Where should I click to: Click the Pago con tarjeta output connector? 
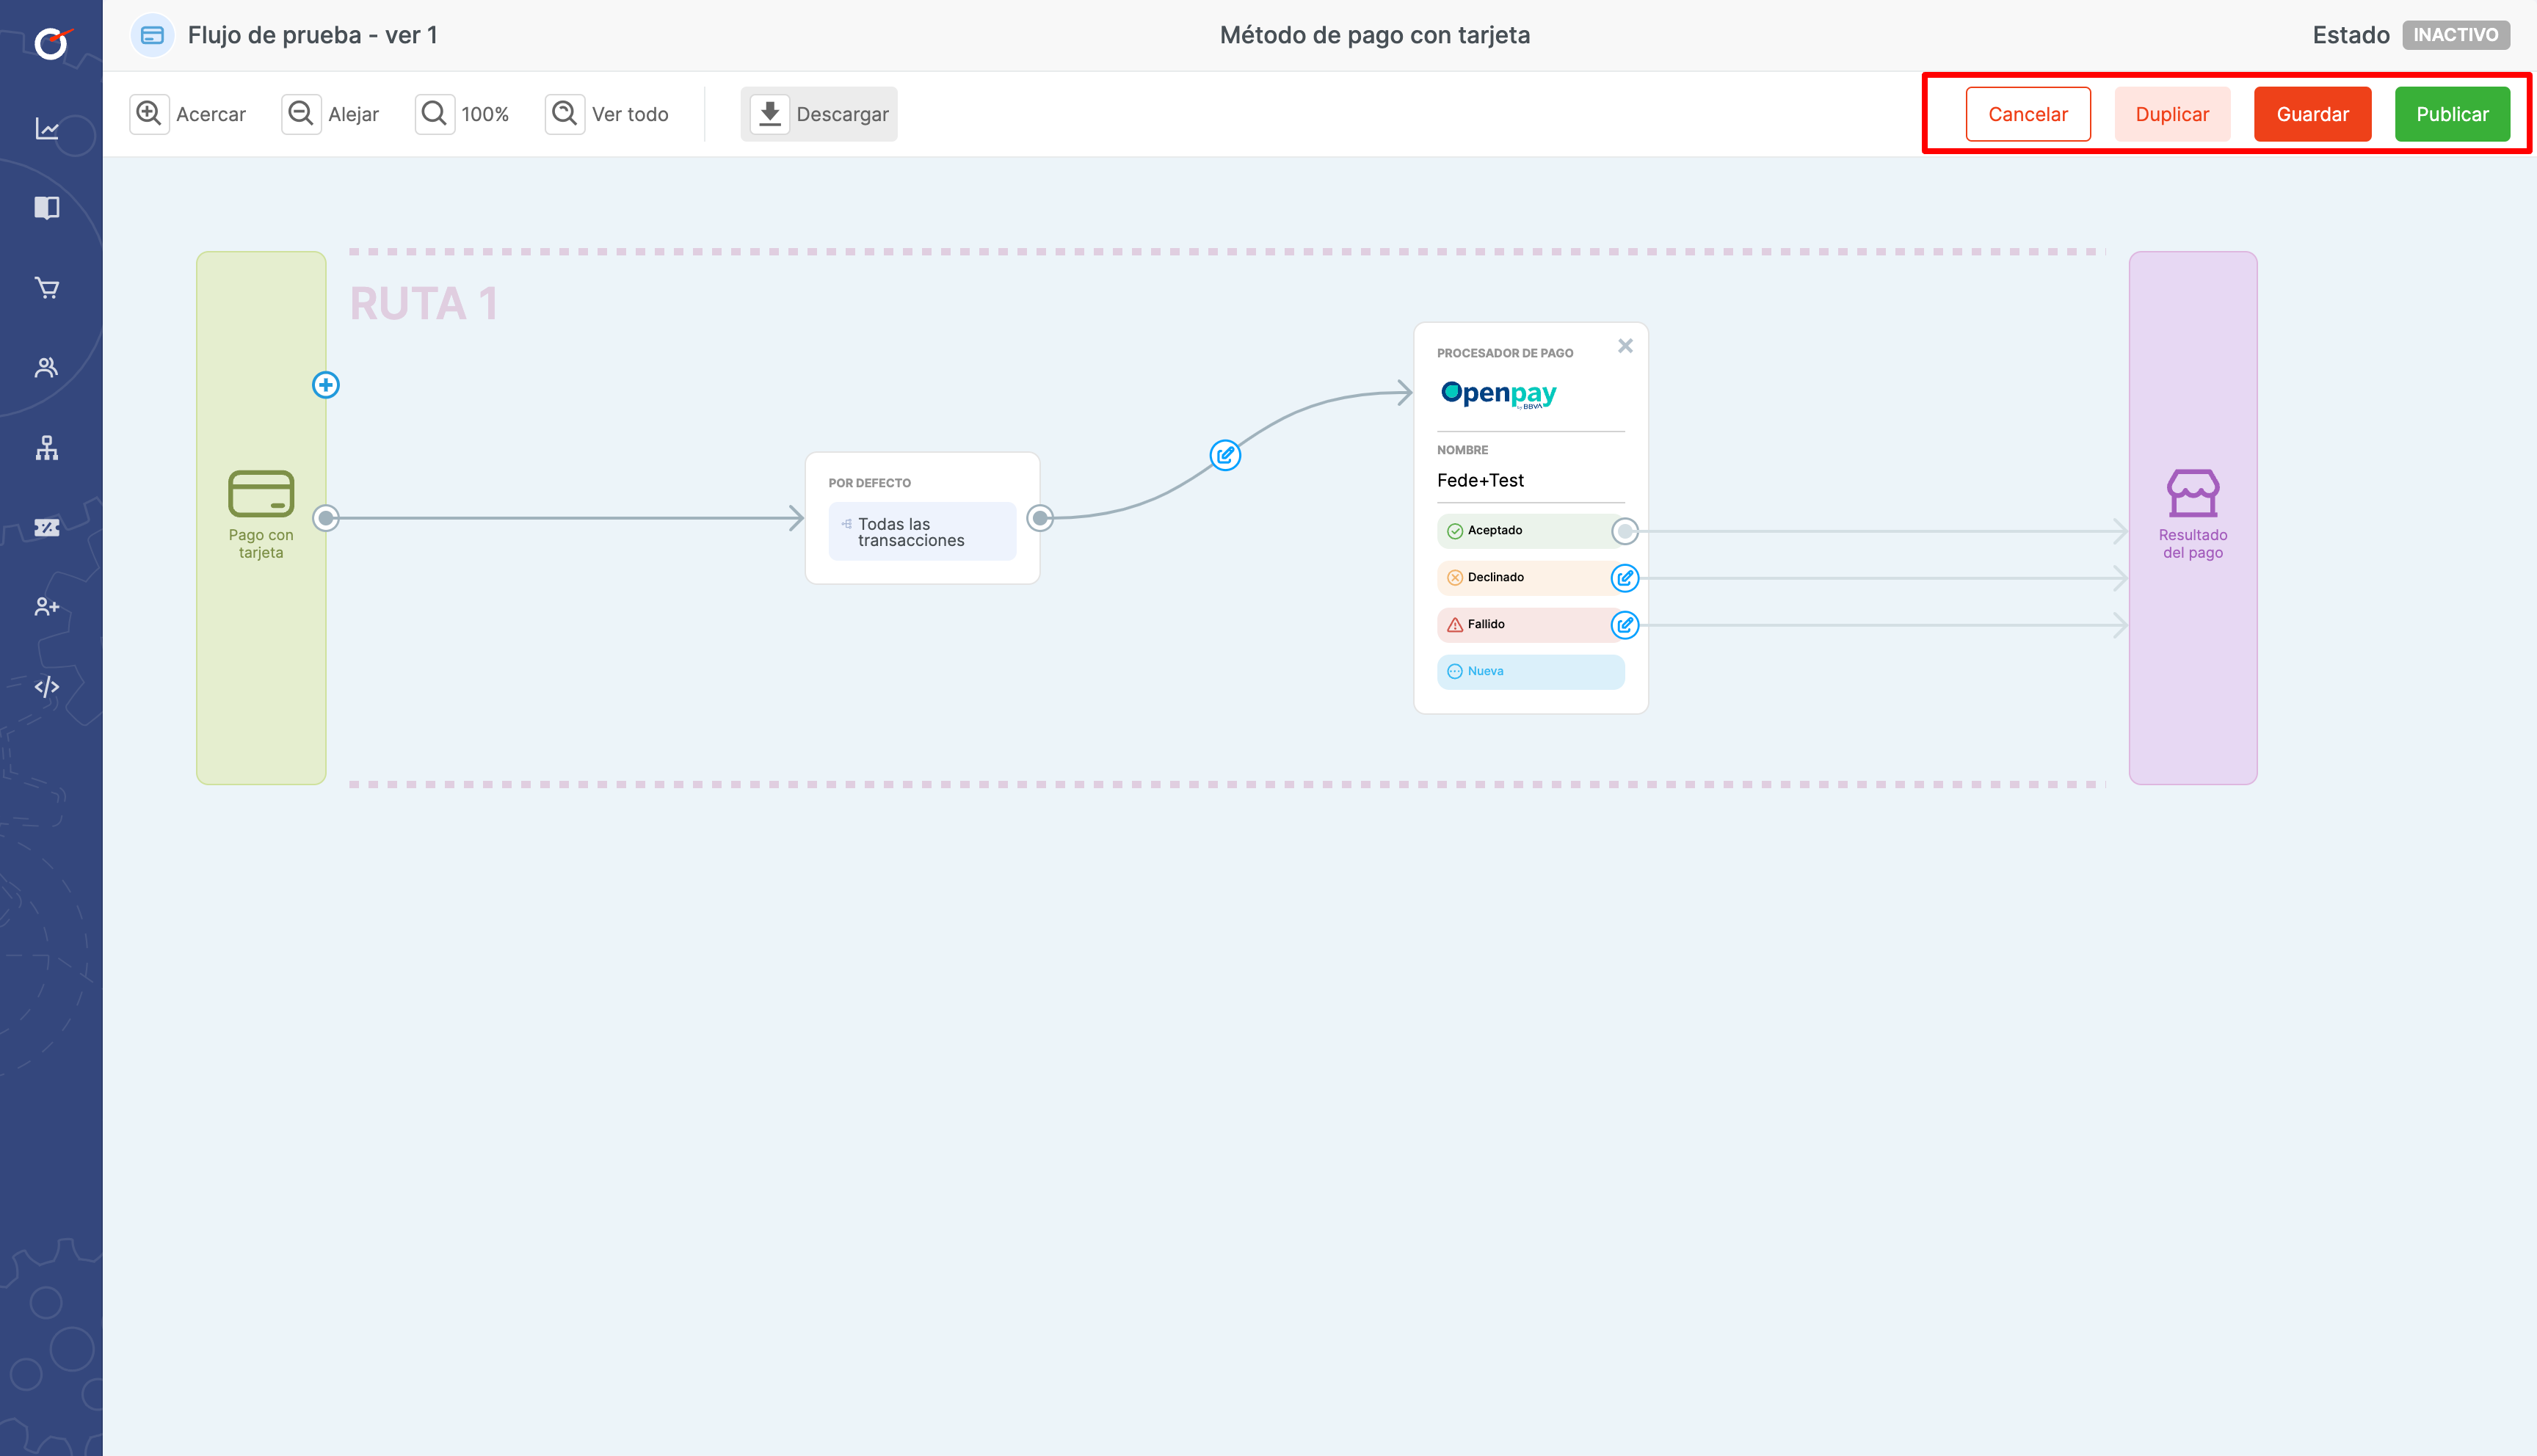pos(326,518)
